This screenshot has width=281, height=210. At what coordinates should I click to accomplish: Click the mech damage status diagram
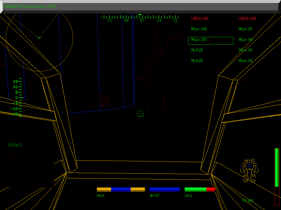tap(249, 170)
